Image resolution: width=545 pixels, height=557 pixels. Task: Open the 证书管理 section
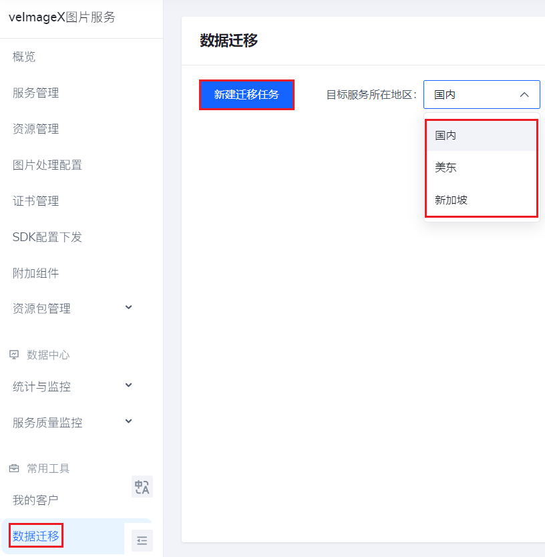tap(36, 201)
